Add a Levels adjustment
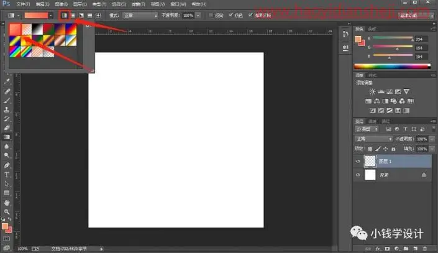 tap(381, 92)
